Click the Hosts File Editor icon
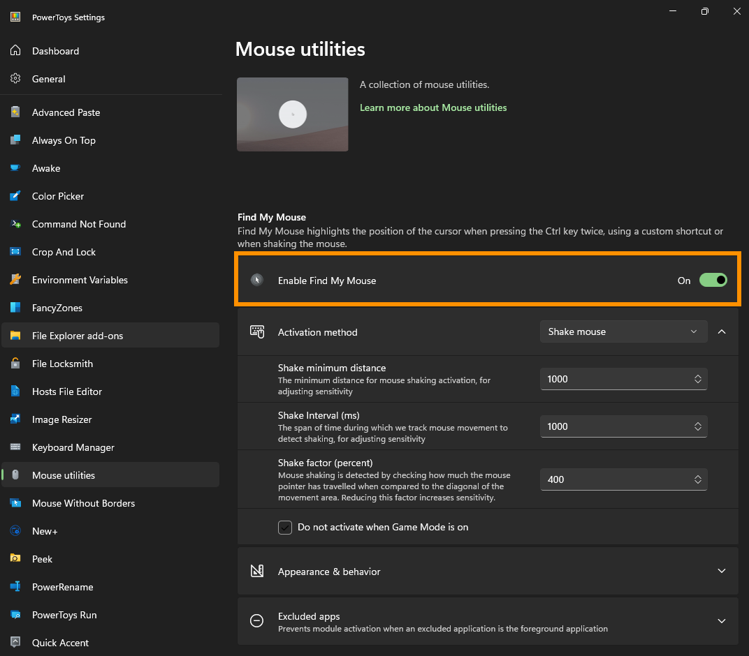This screenshot has width=749, height=656. pyautogui.click(x=15, y=392)
